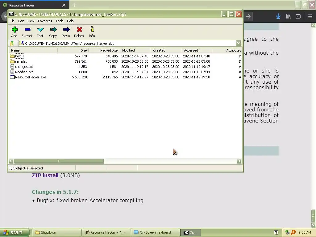The height and width of the screenshot is (237, 316).
Task: Open the File menu
Action: [x=12, y=21]
